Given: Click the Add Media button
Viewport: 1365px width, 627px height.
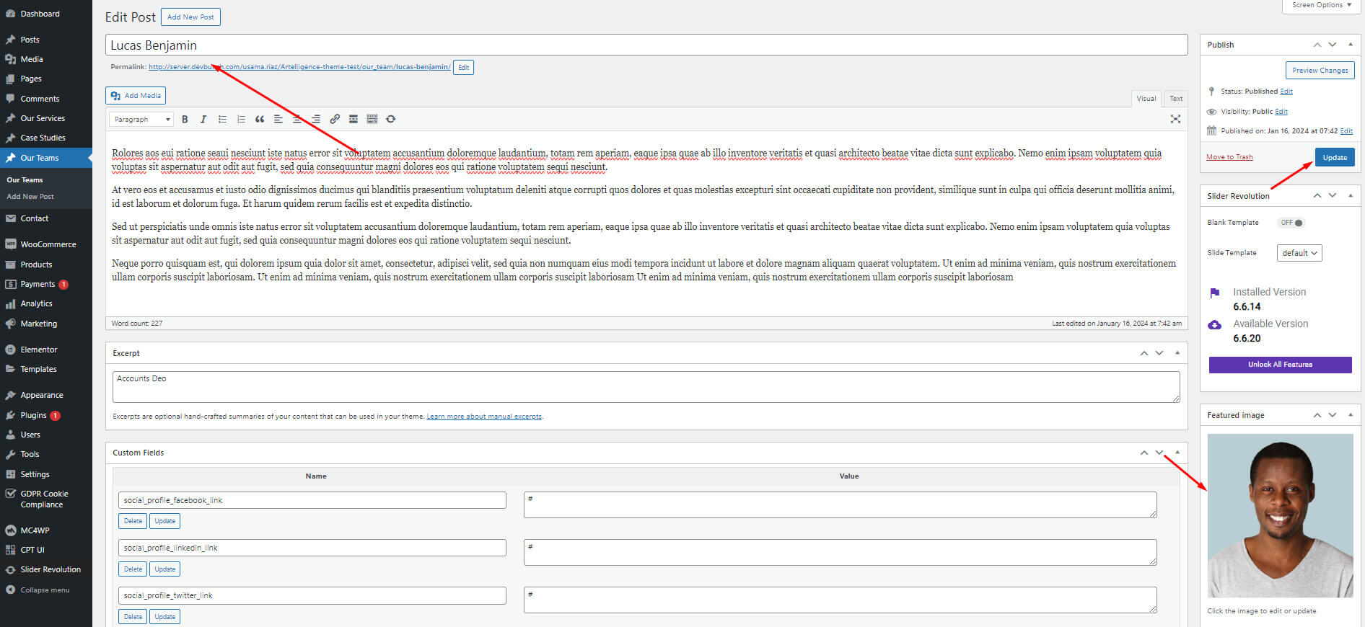Looking at the screenshot, I should click(x=136, y=95).
